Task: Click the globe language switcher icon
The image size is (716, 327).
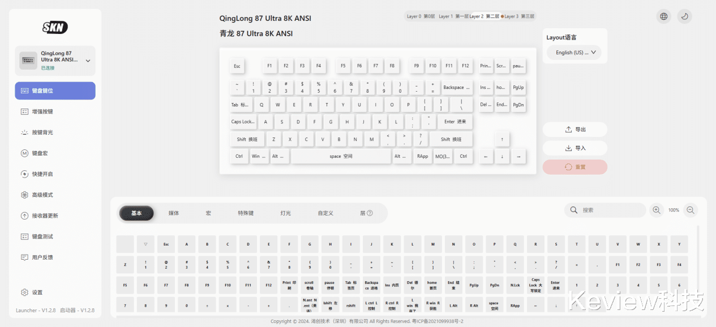Action: tap(664, 16)
